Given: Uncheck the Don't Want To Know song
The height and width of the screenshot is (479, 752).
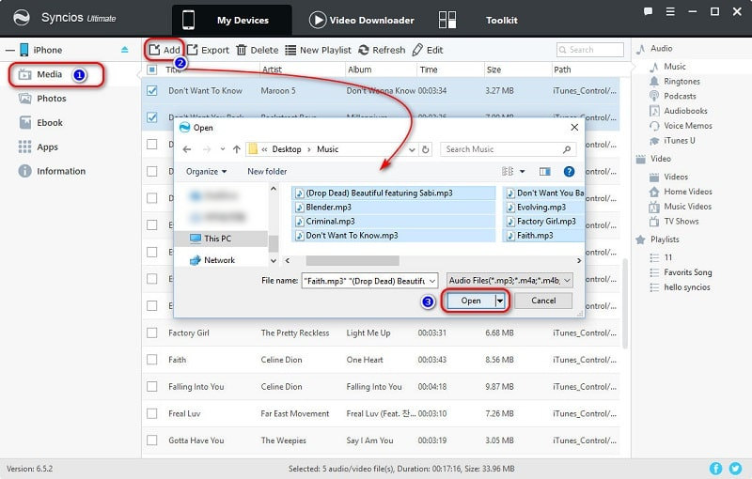Looking at the screenshot, I should (x=152, y=90).
